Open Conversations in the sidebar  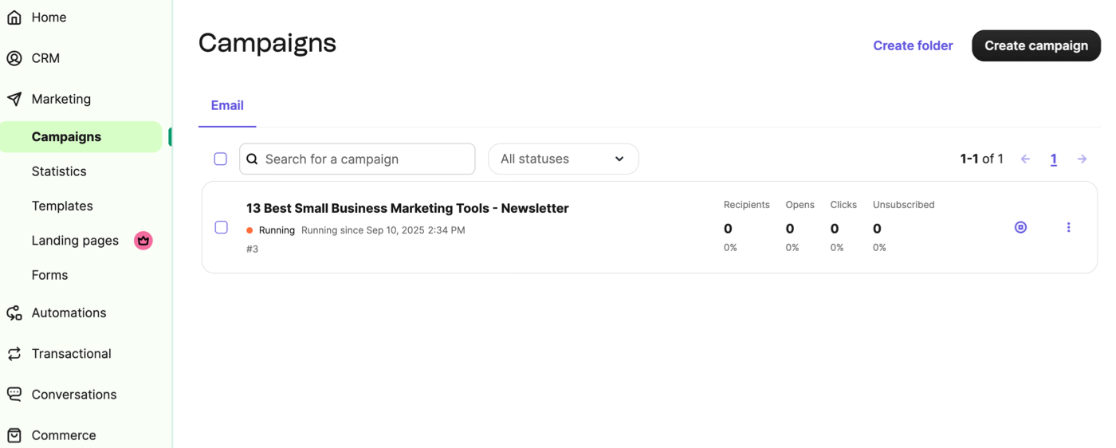pyautogui.click(x=74, y=395)
